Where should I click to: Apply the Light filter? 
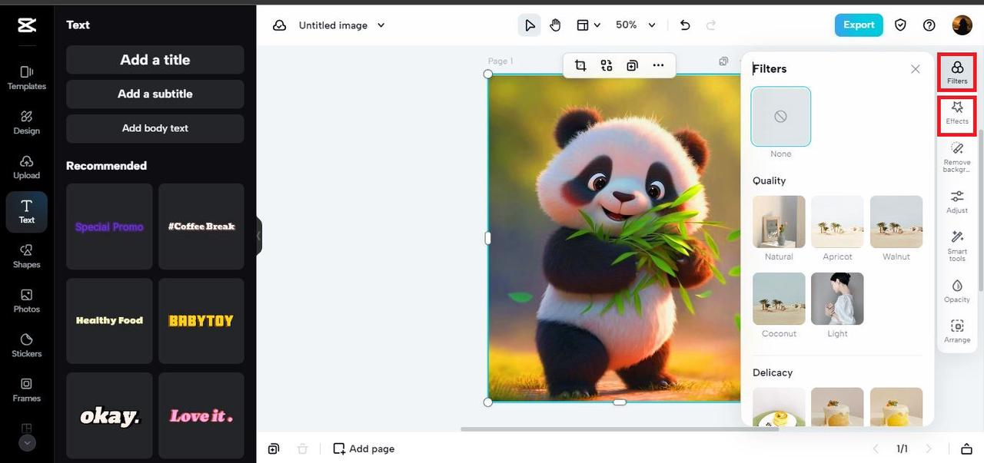(x=837, y=299)
